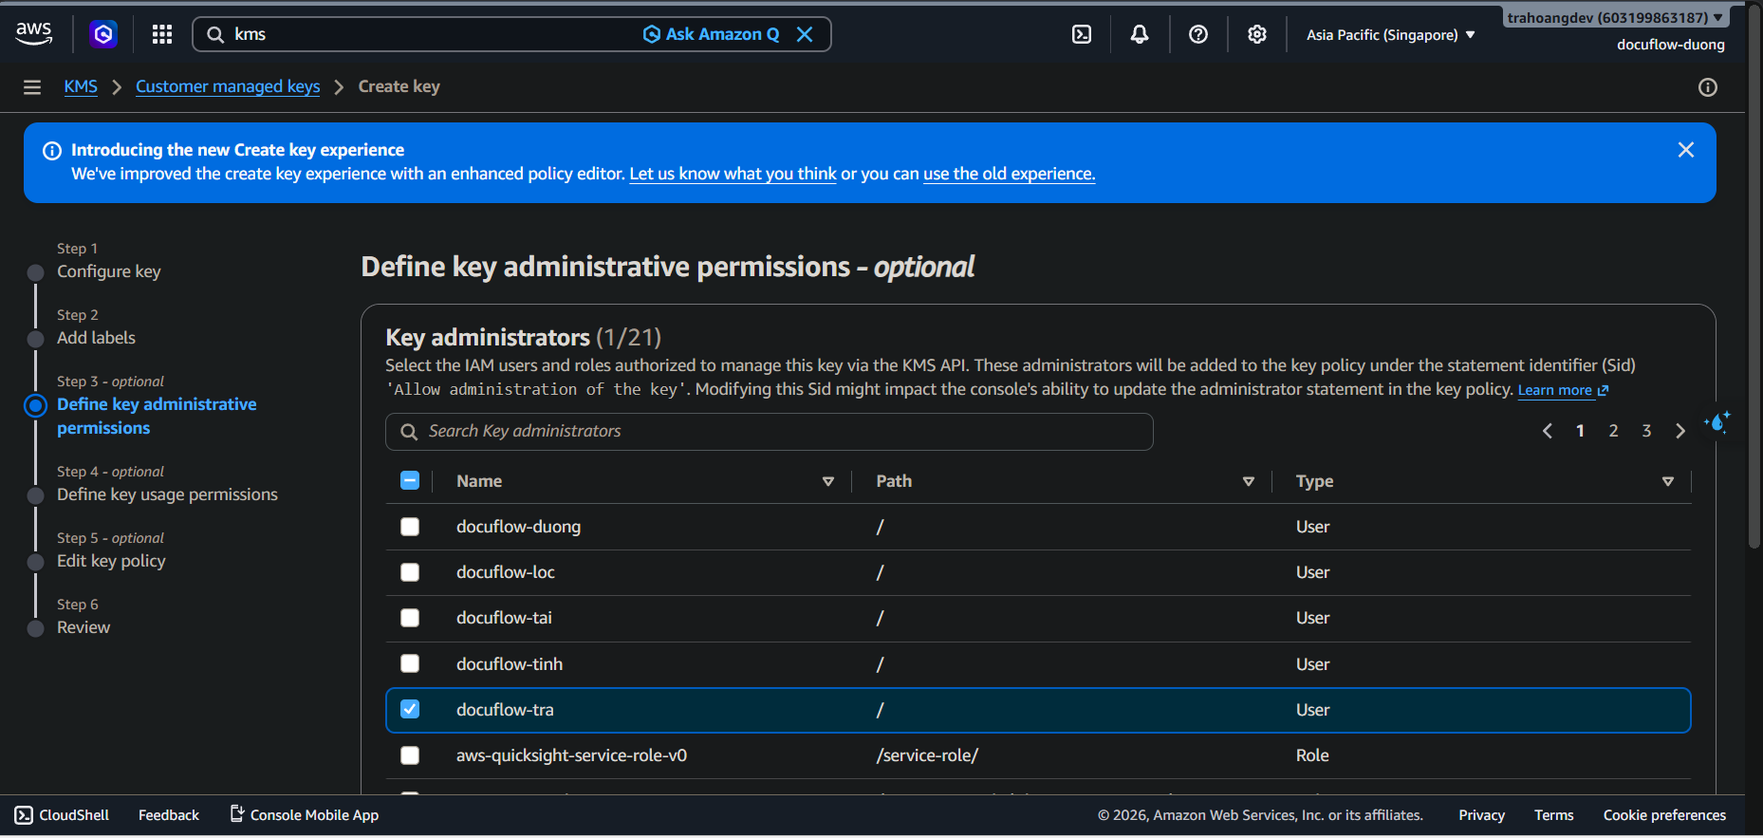The height and width of the screenshot is (838, 1763).
Task: Check the aws-quicksight-service-role-v0 row checkbox
Action: pos(410,755)
